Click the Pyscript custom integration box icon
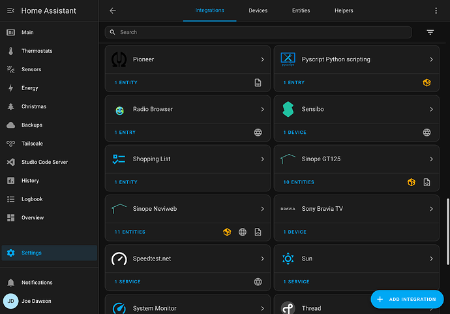Image resolution: width=450 pixels, height=314 pixels. click(x=427, y=83)
